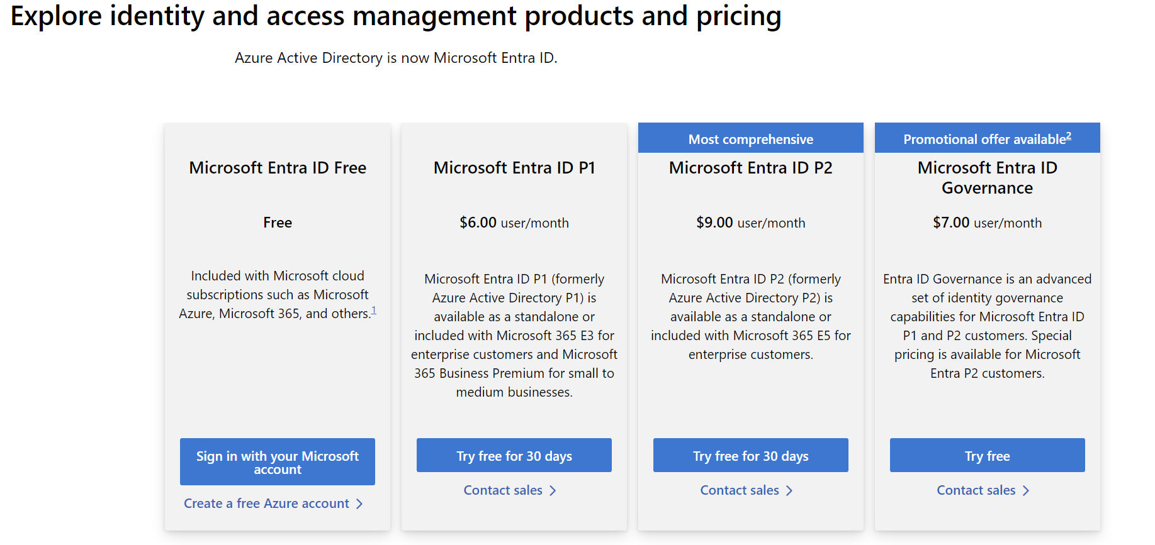Open Contact sales link under Entra ID P1
The width and height of the screenshot is (1155, 545).
[503, 490]
